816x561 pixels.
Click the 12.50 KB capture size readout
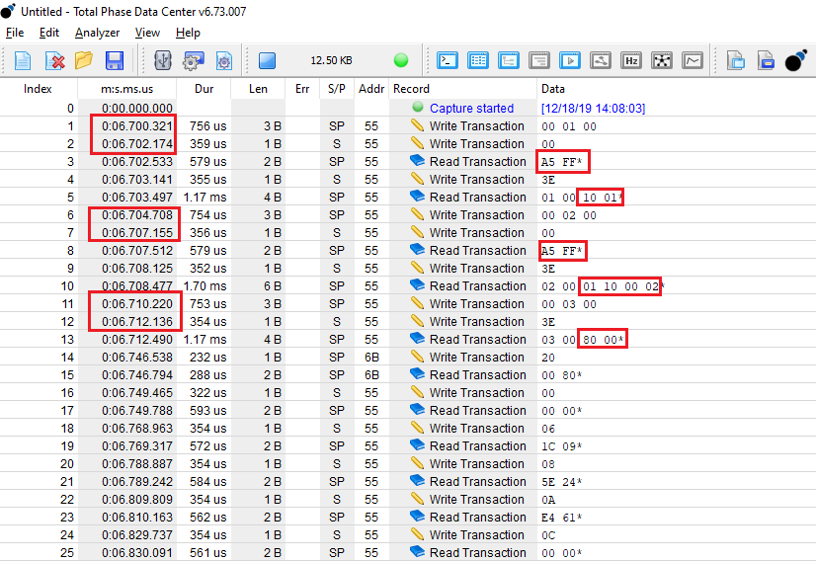(x=332, y=60)
